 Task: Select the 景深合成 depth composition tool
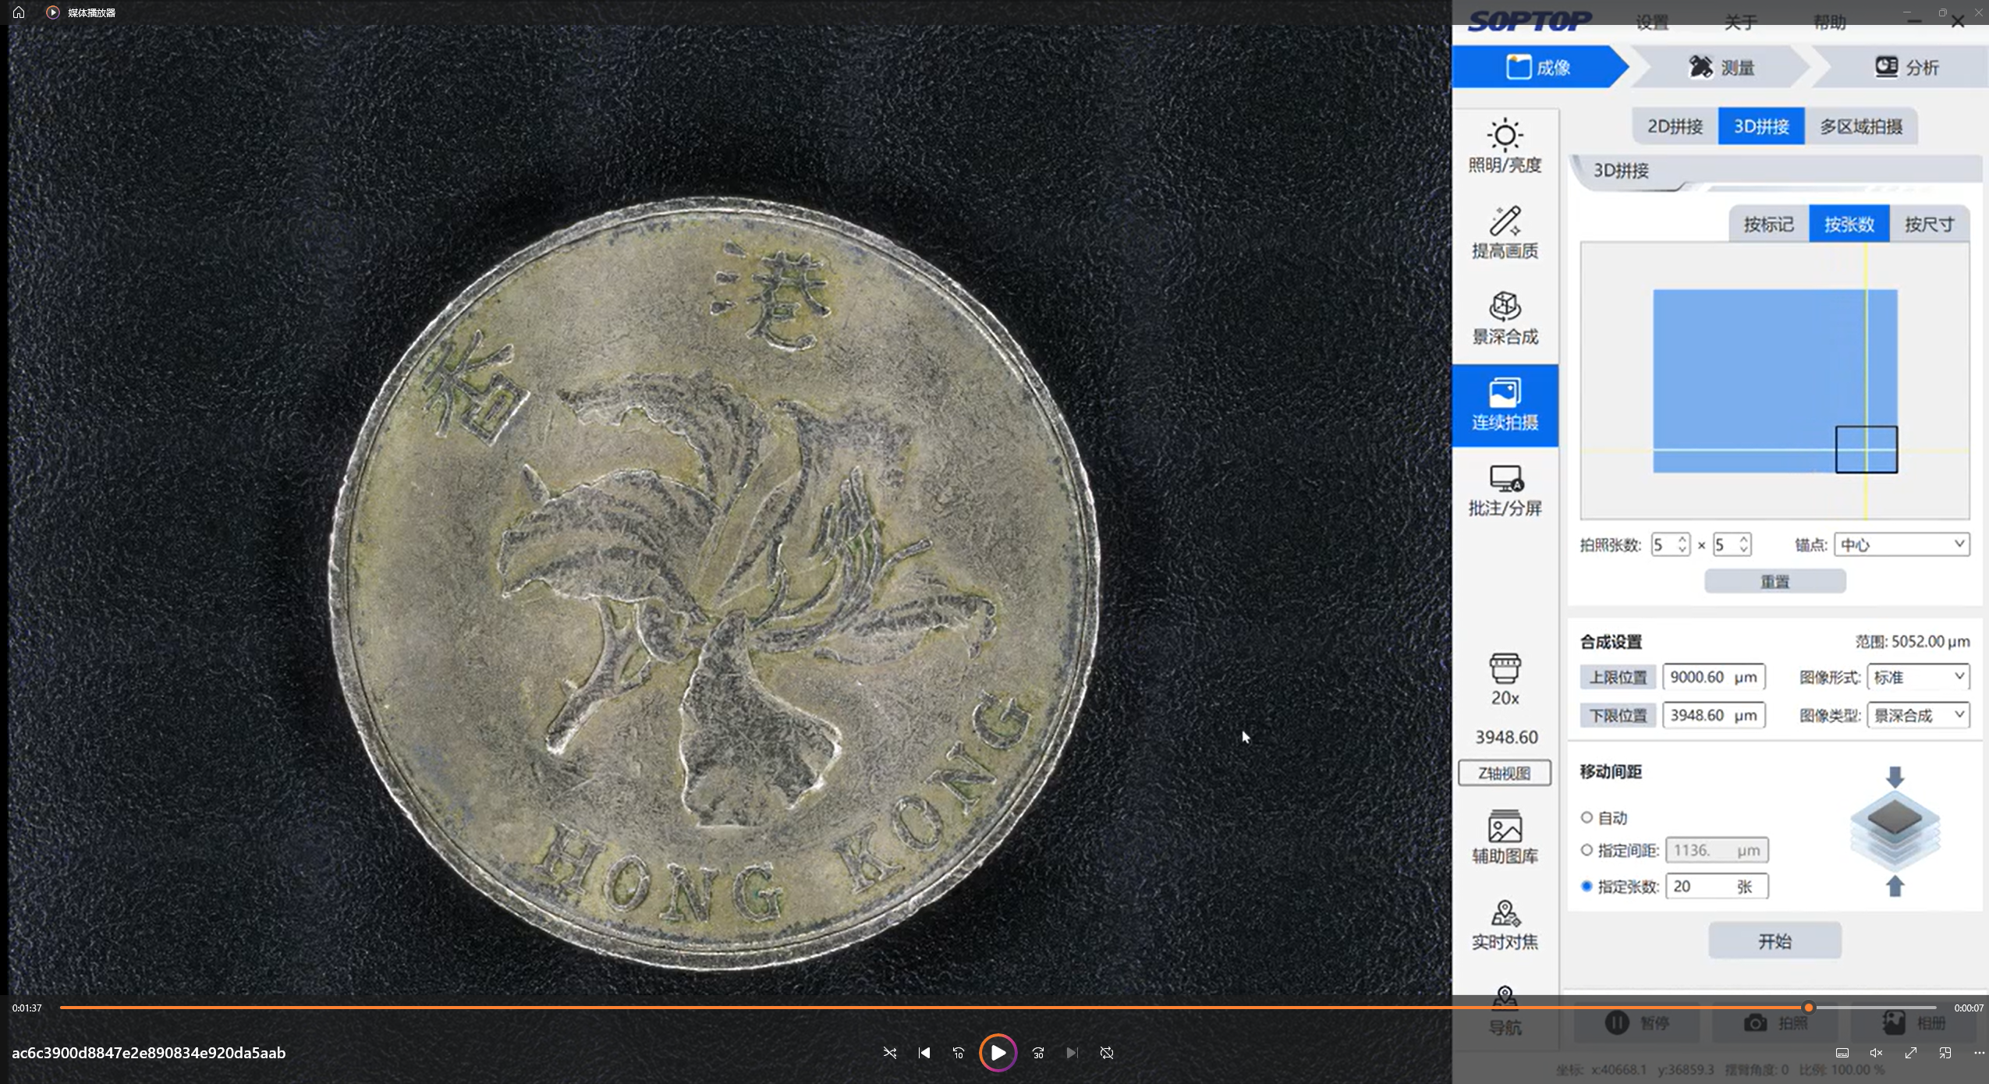point(1505,317)
